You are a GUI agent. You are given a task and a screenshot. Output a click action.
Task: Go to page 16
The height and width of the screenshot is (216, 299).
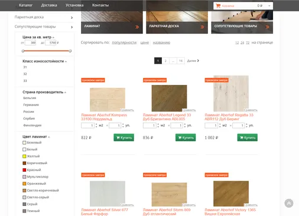click(x=181, y=61)
